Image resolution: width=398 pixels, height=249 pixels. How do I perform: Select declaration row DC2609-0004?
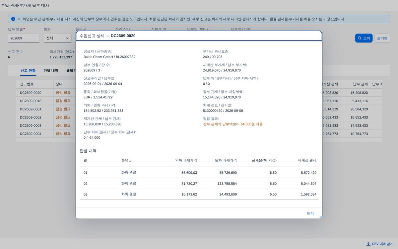199,133
